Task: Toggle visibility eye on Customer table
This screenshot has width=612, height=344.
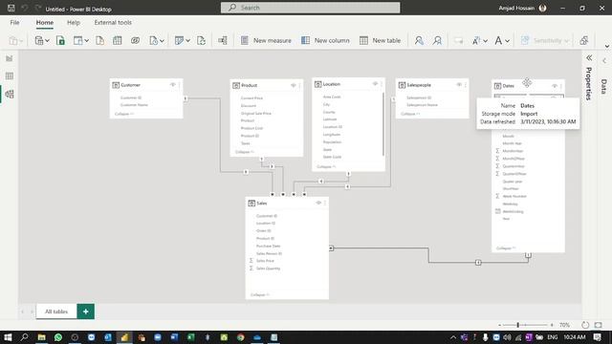Action: click(x=172, y=85)
